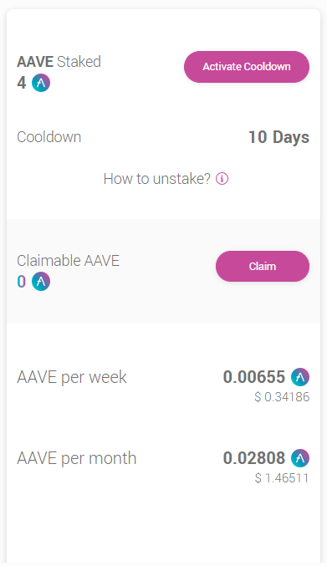
Task: Click the Claim button
Action: coord(263,267)
